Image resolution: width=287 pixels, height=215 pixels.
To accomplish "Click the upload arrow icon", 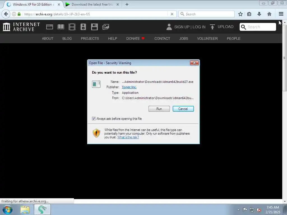I will click(212, 27).
